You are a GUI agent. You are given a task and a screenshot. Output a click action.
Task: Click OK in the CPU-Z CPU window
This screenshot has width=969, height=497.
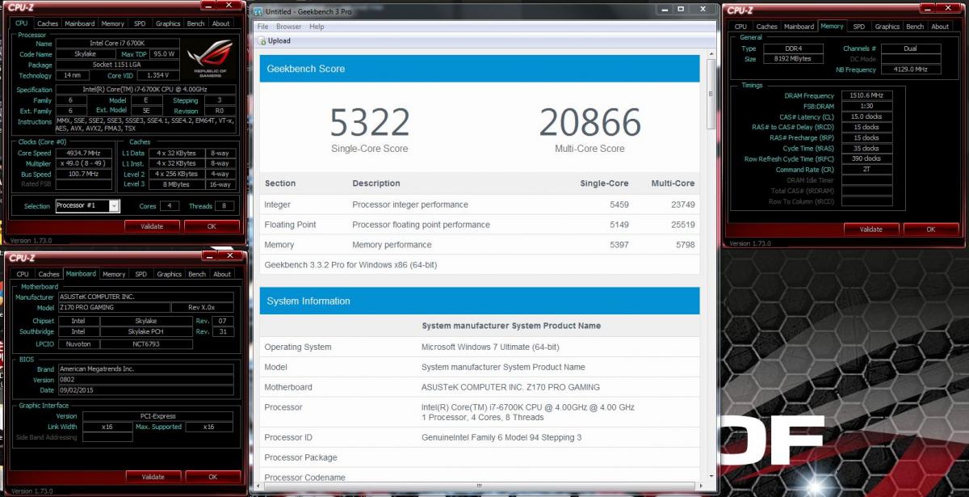tap(212, 226)
